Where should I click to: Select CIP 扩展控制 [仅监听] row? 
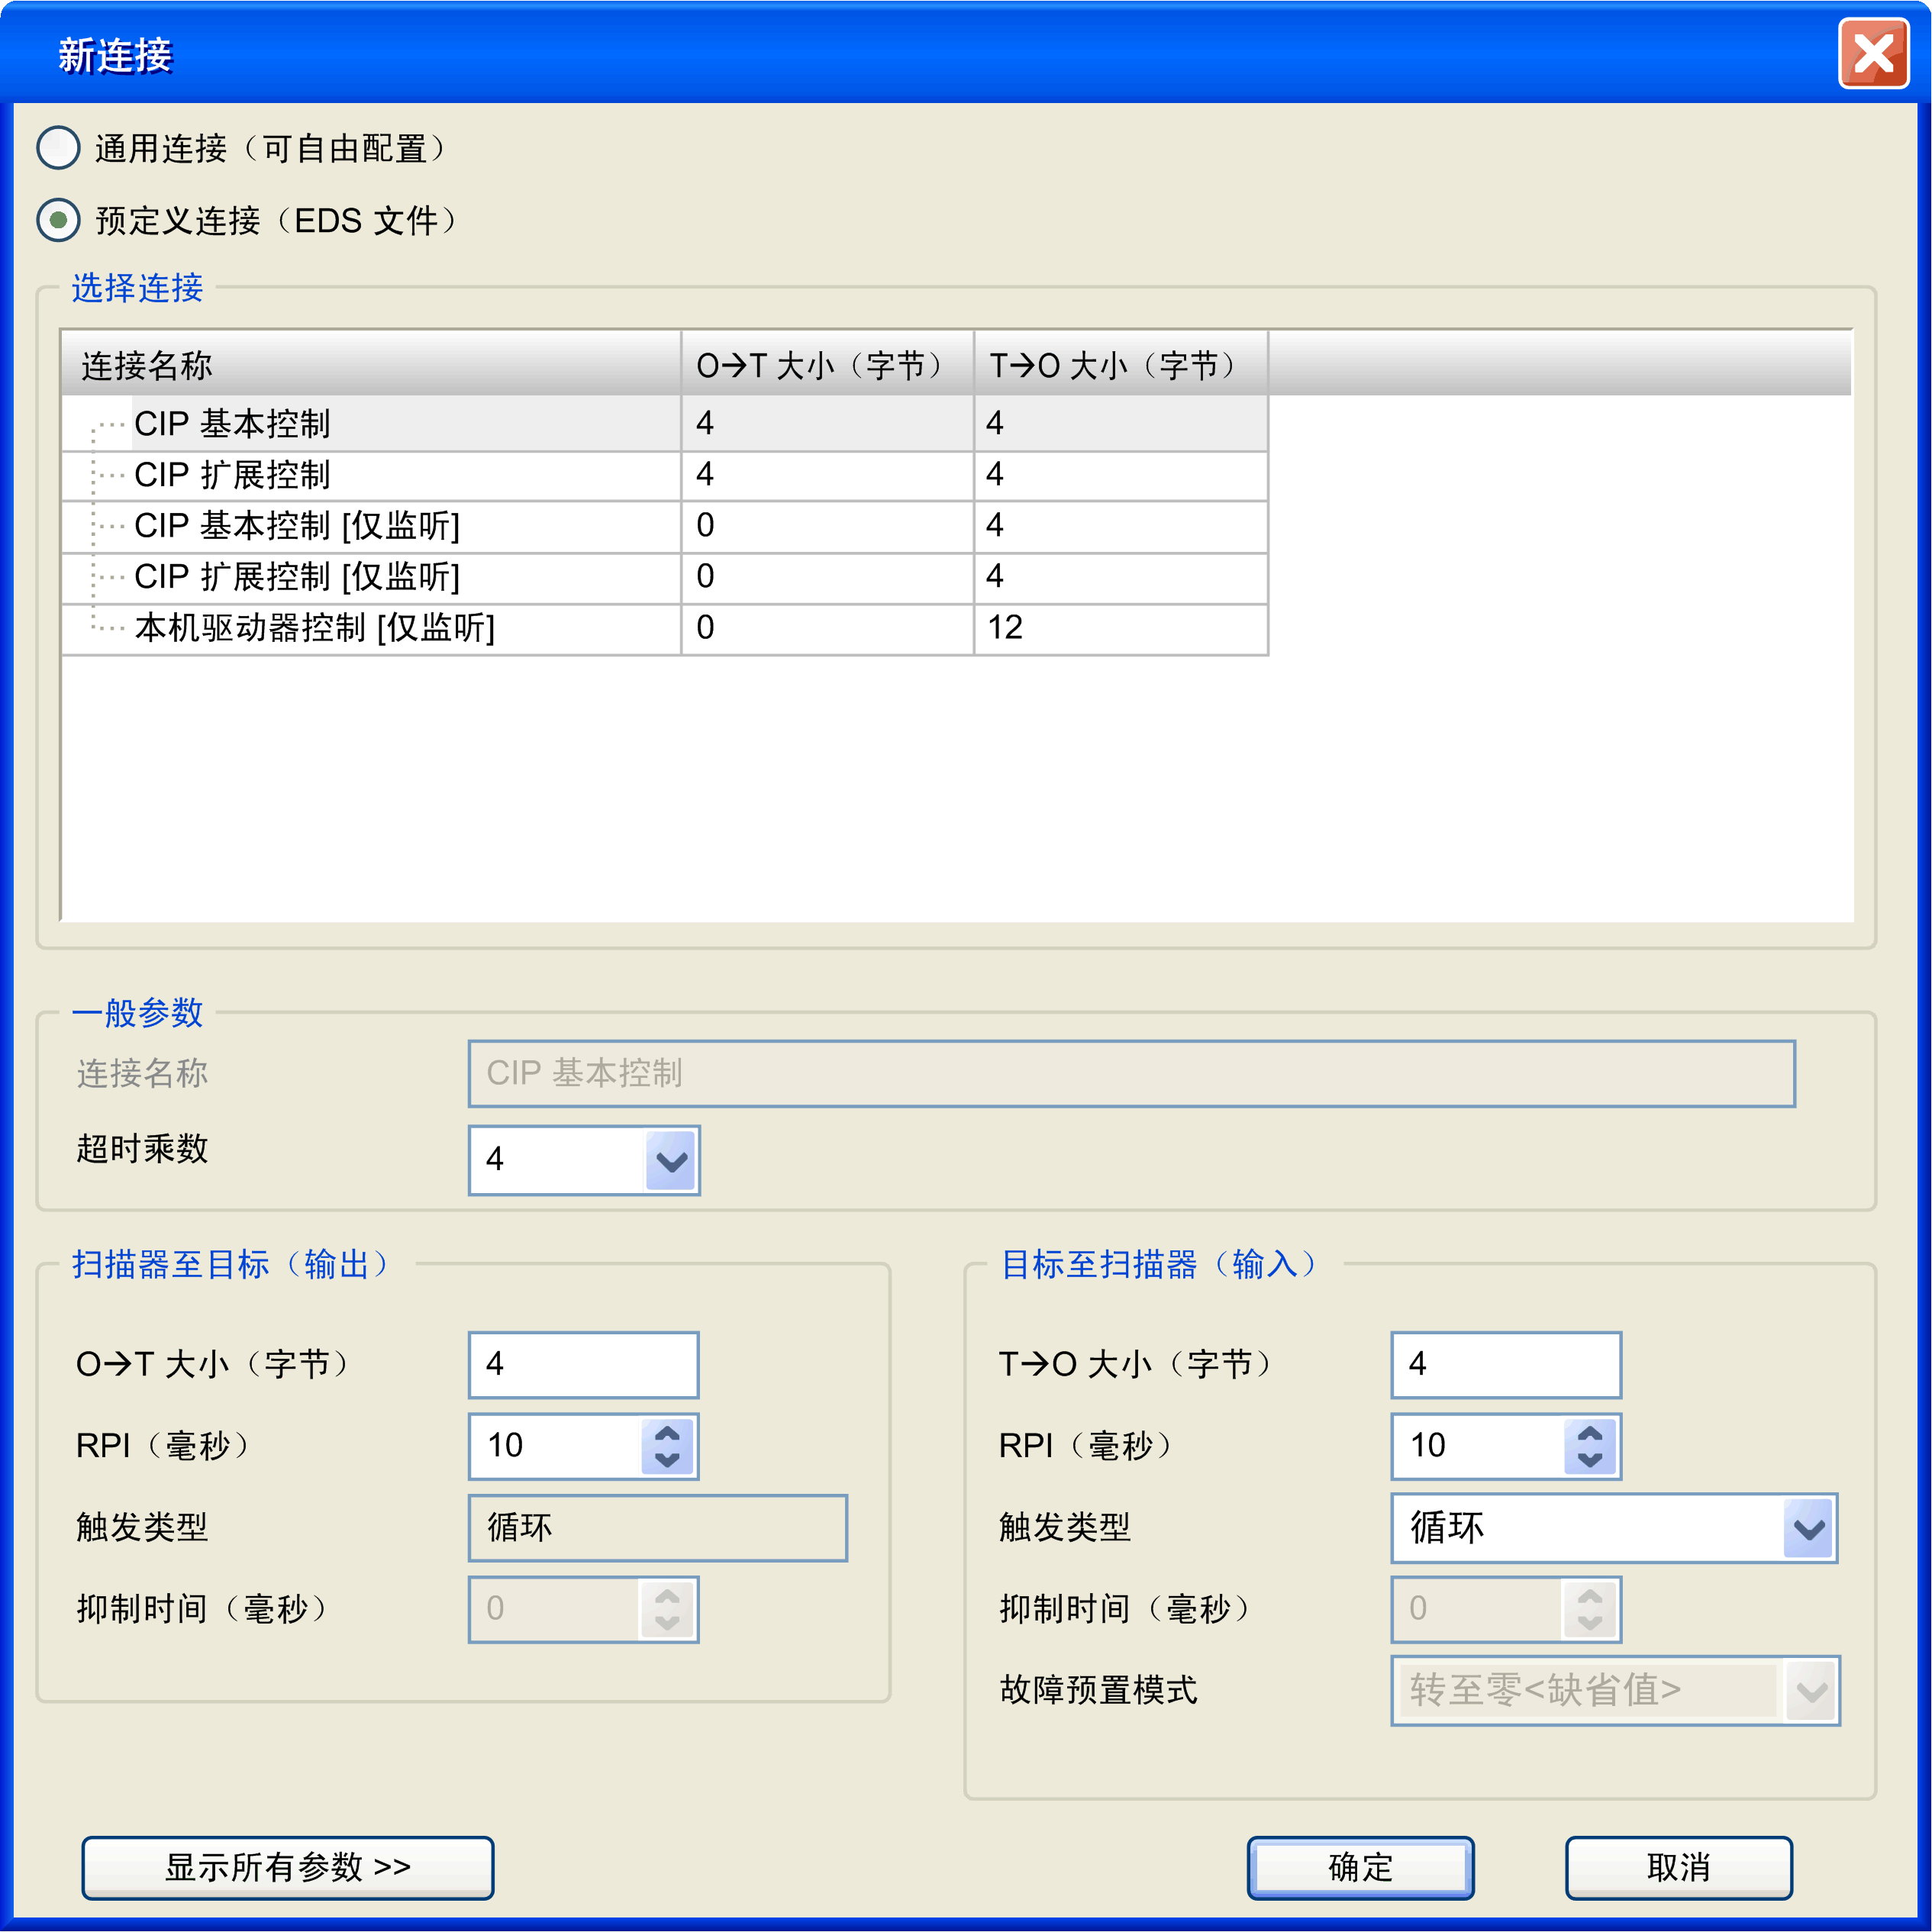pos(296,577)
